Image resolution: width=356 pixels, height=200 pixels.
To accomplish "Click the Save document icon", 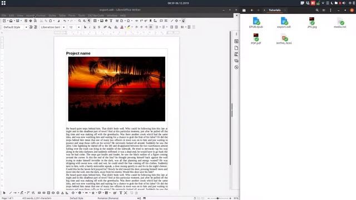I will [x=17, y=21].
